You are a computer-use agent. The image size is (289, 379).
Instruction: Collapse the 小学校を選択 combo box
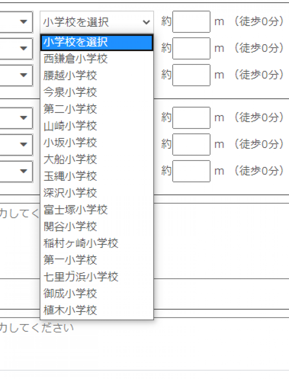point(97,22)
